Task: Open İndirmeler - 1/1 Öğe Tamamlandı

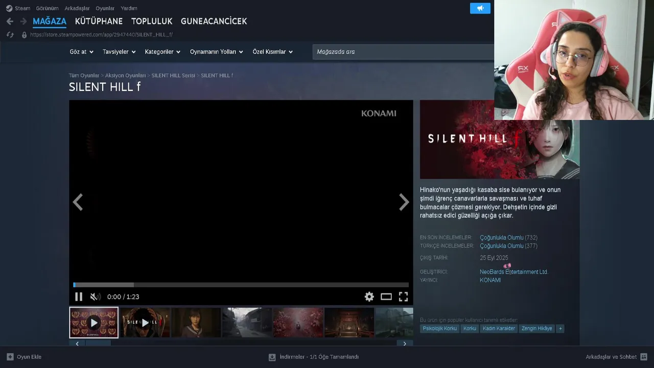Action: (314, 357)
